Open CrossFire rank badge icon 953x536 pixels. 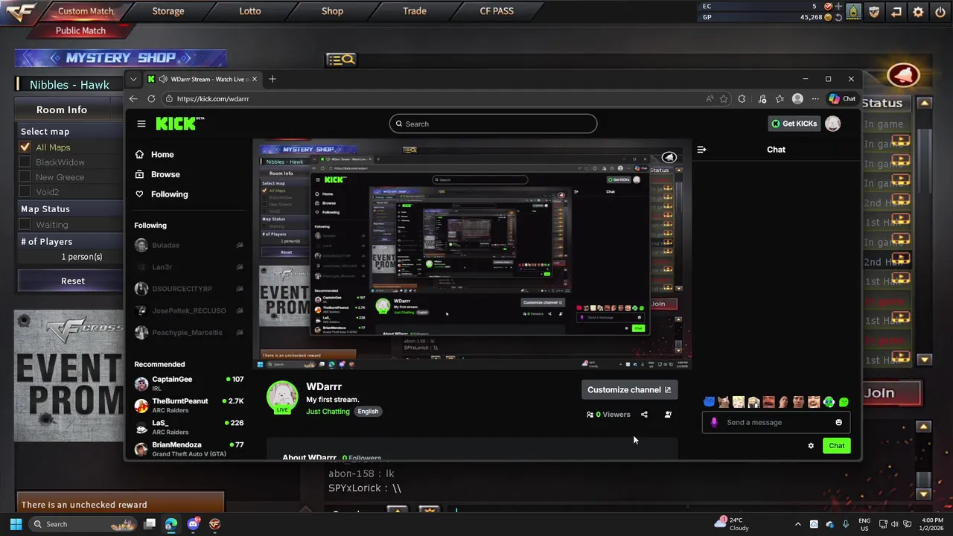(853, 12)
